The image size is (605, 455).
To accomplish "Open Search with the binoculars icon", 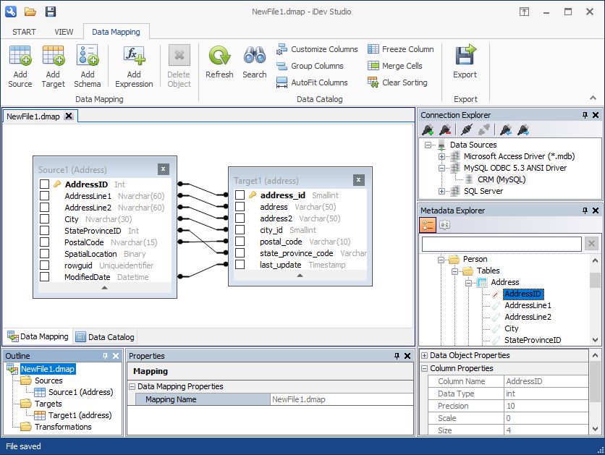I will (x=255, y=56).
